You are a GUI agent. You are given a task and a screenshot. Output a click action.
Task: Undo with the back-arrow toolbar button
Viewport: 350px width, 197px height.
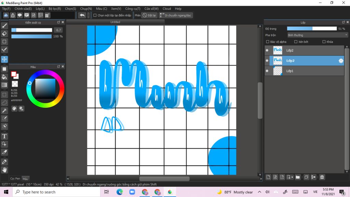[82, 15]
